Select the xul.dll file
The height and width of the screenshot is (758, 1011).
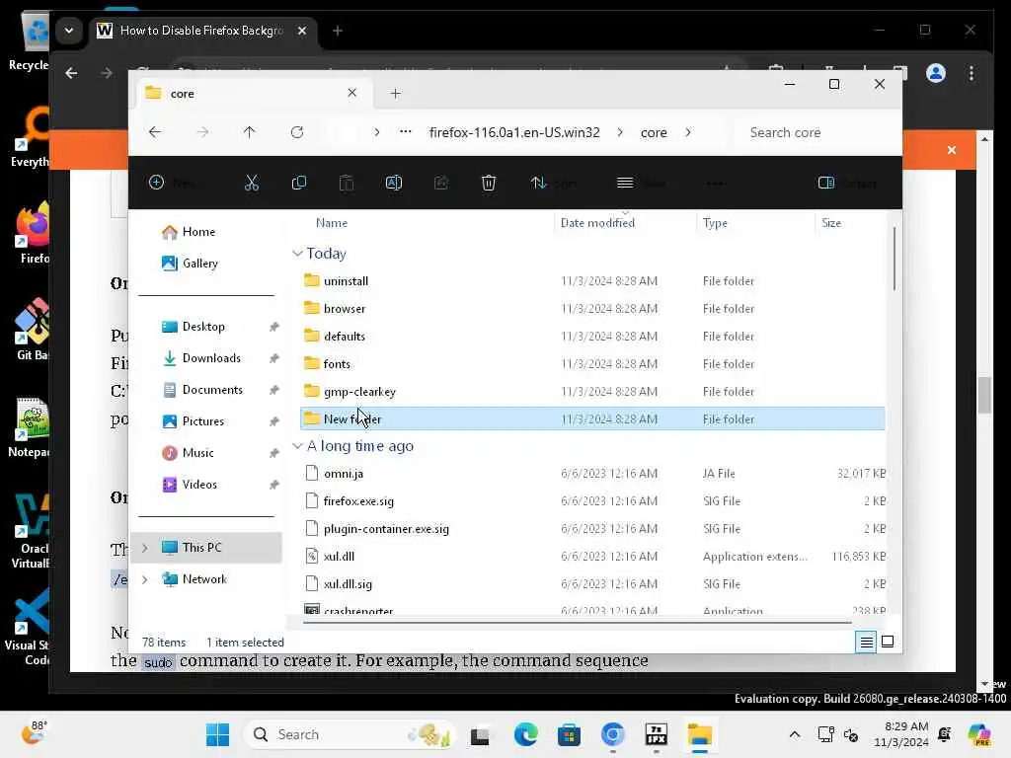(592, 557)
